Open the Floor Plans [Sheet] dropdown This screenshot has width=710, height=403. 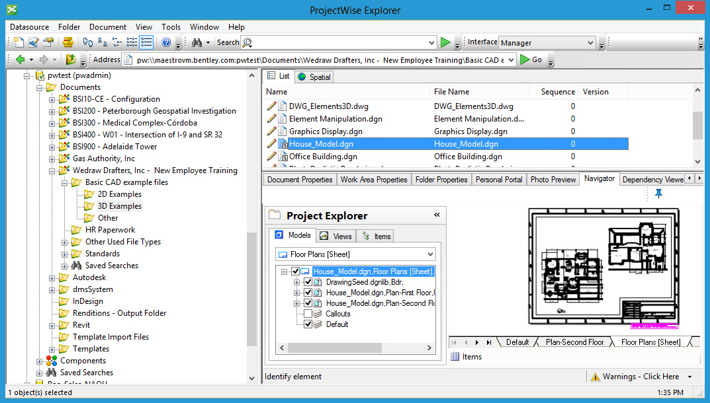(x=430, y=254)
